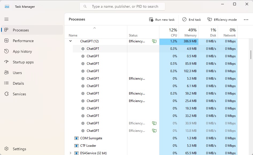Sort processes by the Memory column header

click(x=189, y=32)
